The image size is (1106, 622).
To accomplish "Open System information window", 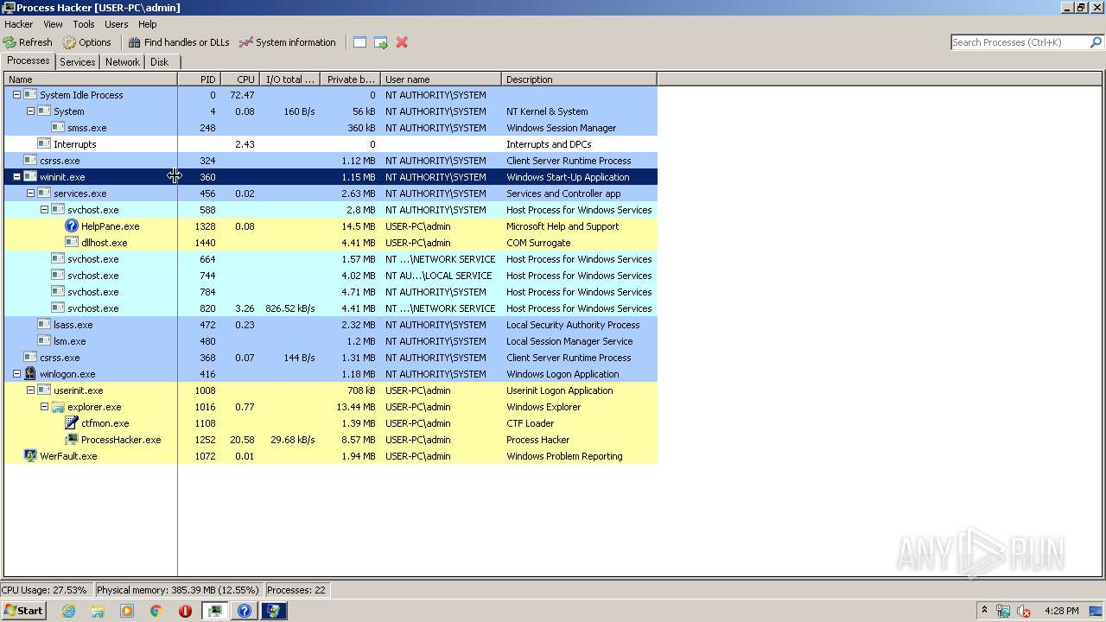I will pyautogui.click(x=287, y=42).
